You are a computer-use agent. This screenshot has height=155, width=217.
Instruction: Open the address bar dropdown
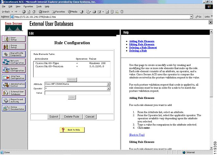pos(191,17)
